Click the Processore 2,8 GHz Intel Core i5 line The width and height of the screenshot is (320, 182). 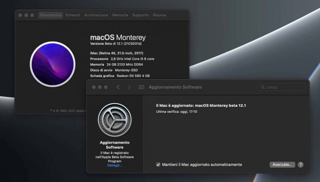coord(122,59)
